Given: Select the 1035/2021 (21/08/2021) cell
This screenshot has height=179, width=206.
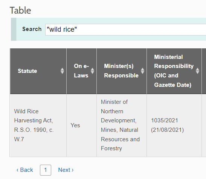Looking at the screenshot, I should coord(174,125).
